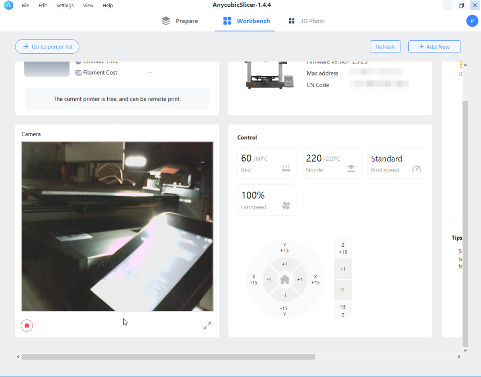Click the Refresh button
The height and width of the screenshot is (377, 481).
(385, 47)
